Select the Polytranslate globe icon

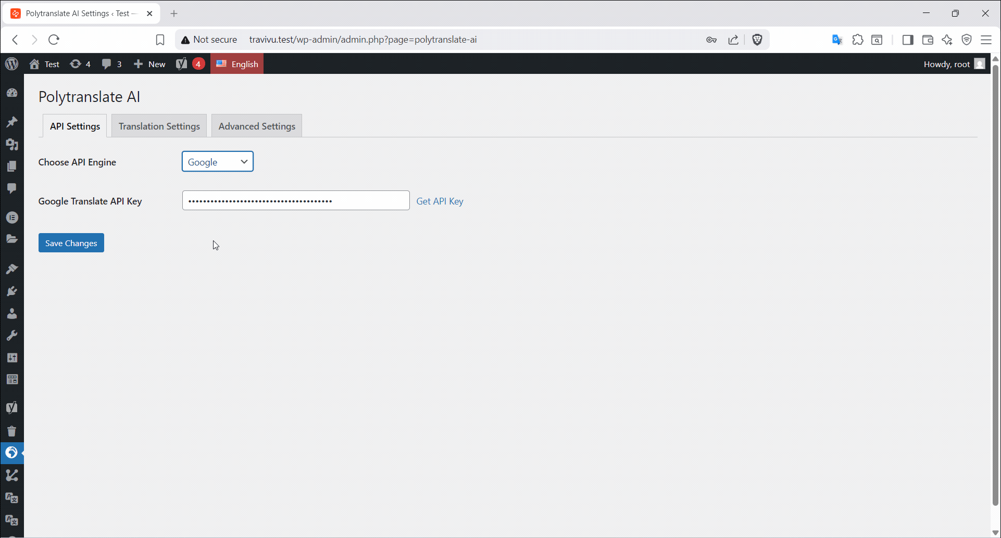pos(12,453)
